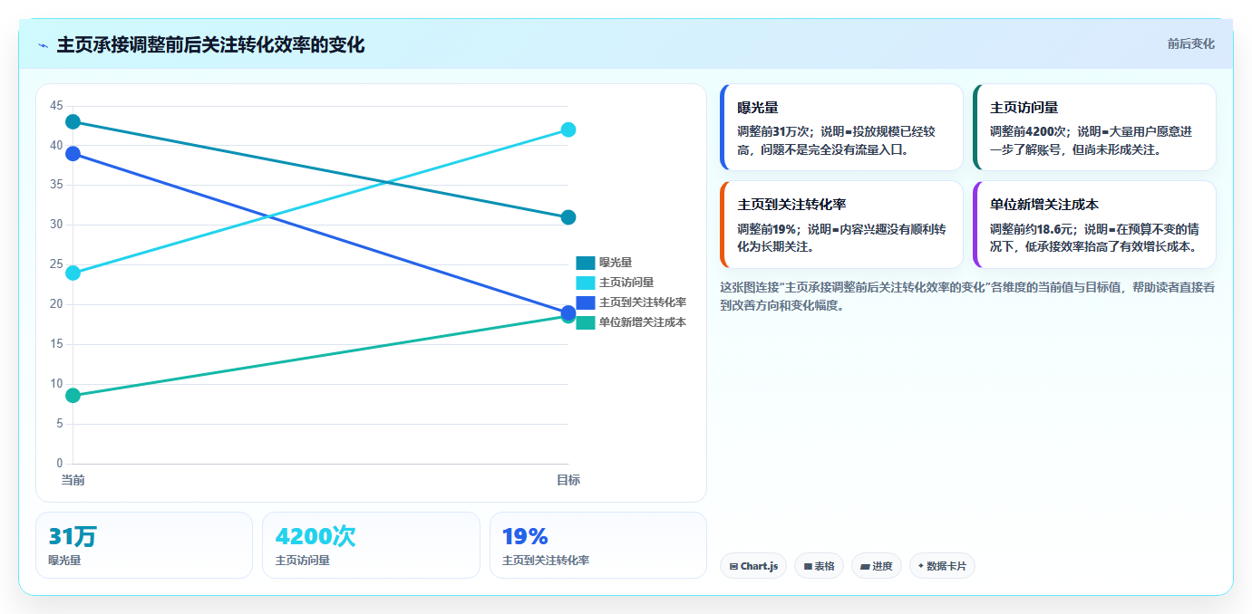Image resolution: width=1252 pixels, height=614 pixels.
Task: Click the icon in 进度 chip
Action: [x=865, y=567]
